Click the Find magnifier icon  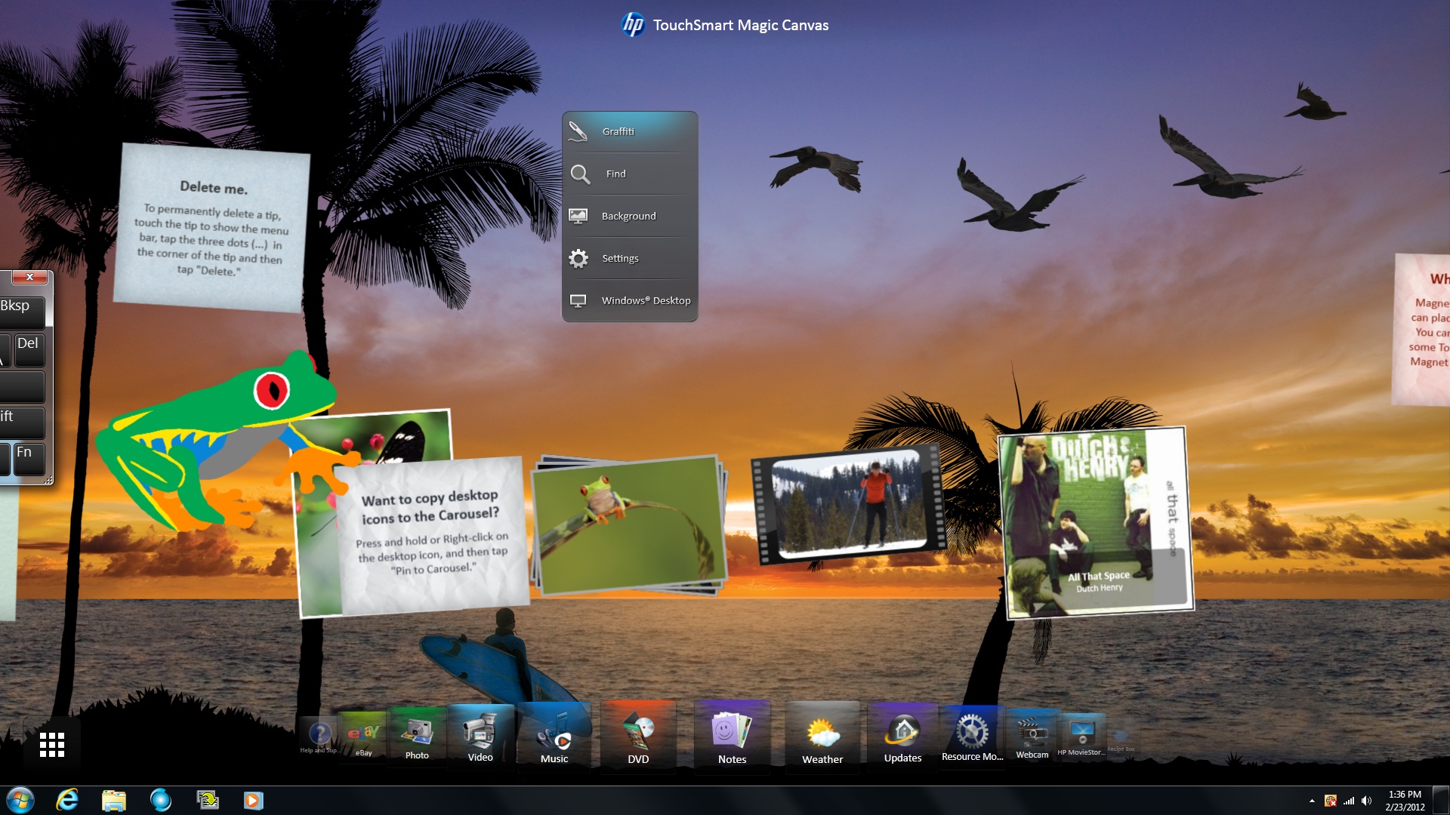tap(580, 174)
